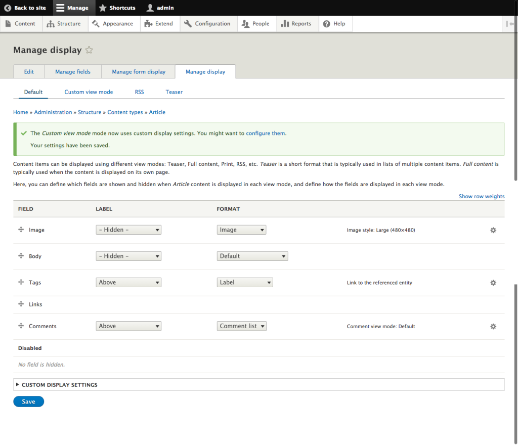
Task: Click the Save button
Action: click(x=28, y=402)
